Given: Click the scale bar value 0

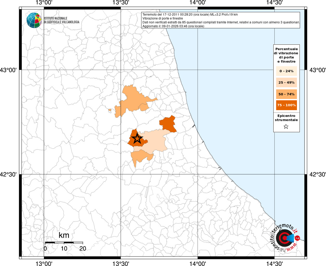Looking at the screenshot, I should pos(45,248).
